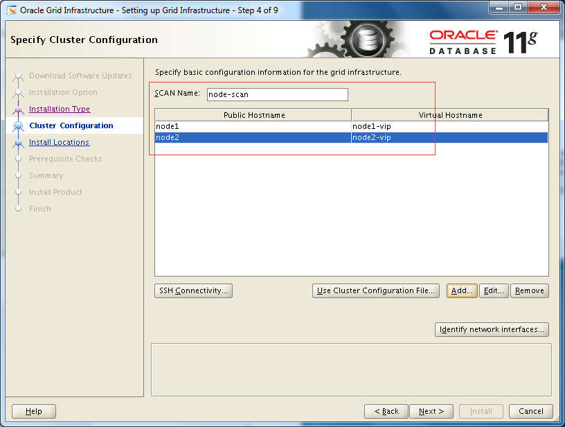Image resolution: width=565 pixels, height=427 pixels.
Task: Jump to Install Locations step
Action: 59,142
